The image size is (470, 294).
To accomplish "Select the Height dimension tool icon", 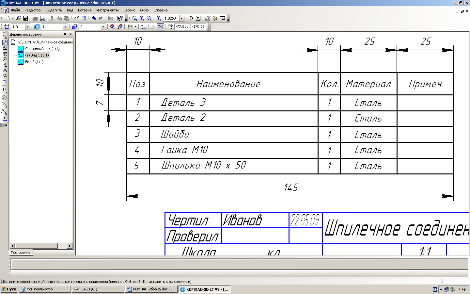I will [4, 119].
